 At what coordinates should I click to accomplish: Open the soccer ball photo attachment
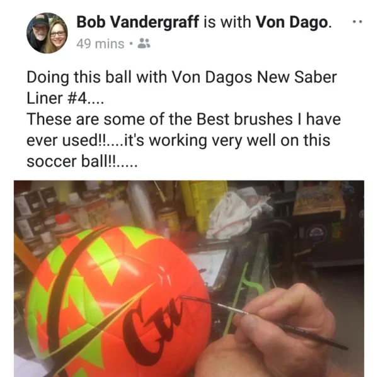pos(189,278)
